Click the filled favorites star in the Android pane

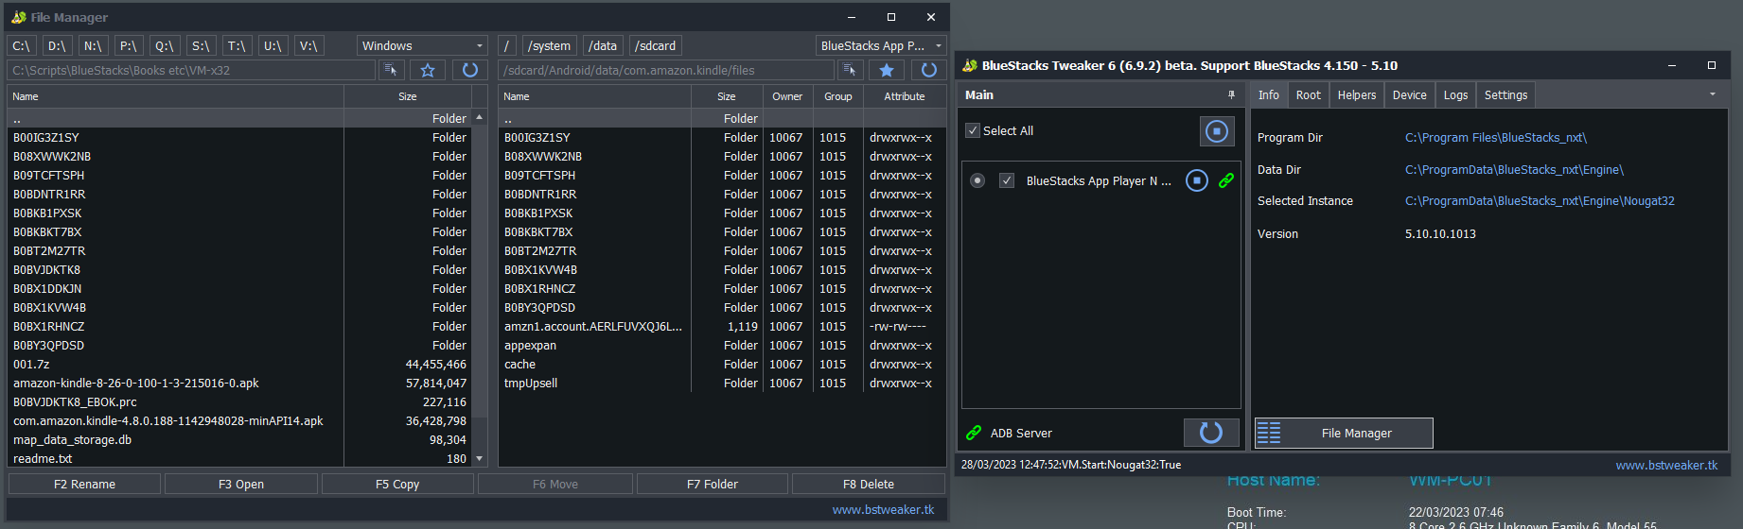(x=887, y=70)
